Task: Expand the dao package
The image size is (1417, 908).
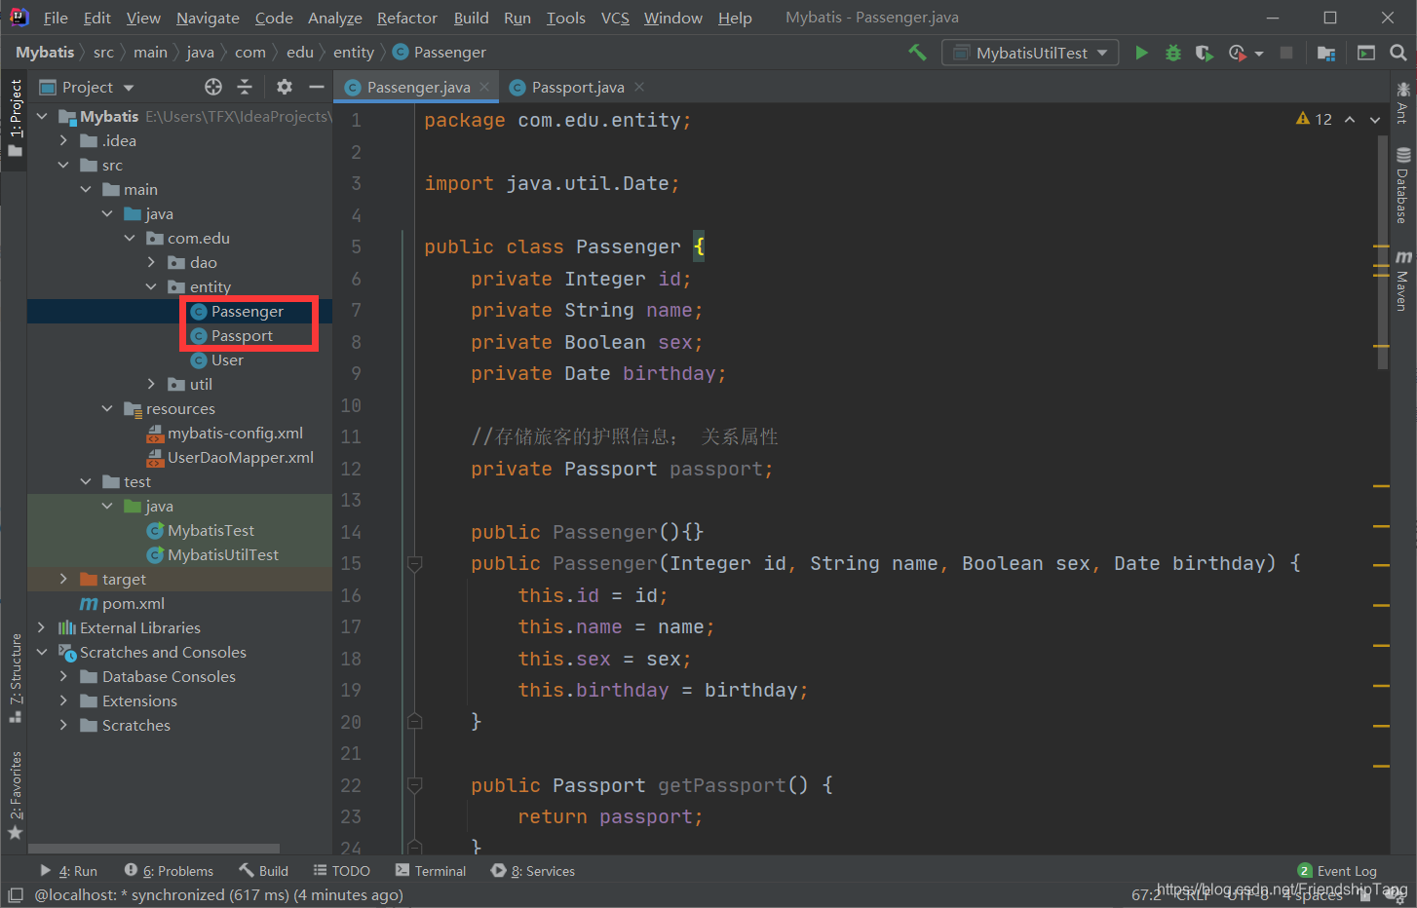Action: [x=151, y=262]
